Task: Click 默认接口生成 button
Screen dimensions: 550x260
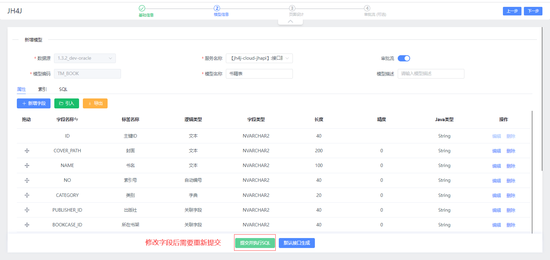Action: pyautogui.click(x=297, y=243)
